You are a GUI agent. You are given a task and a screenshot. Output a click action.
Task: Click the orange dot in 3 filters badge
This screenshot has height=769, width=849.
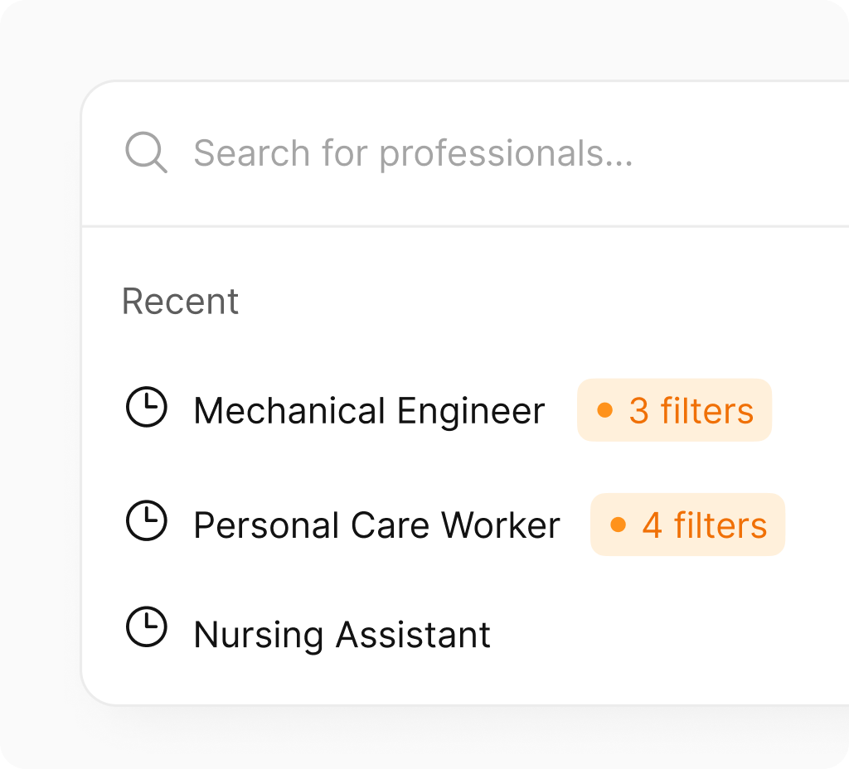click(x=606, y=409)
